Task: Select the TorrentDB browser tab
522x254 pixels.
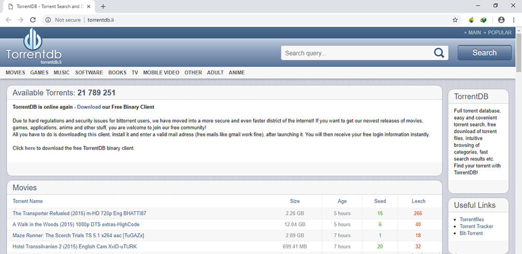Action: 48,6
